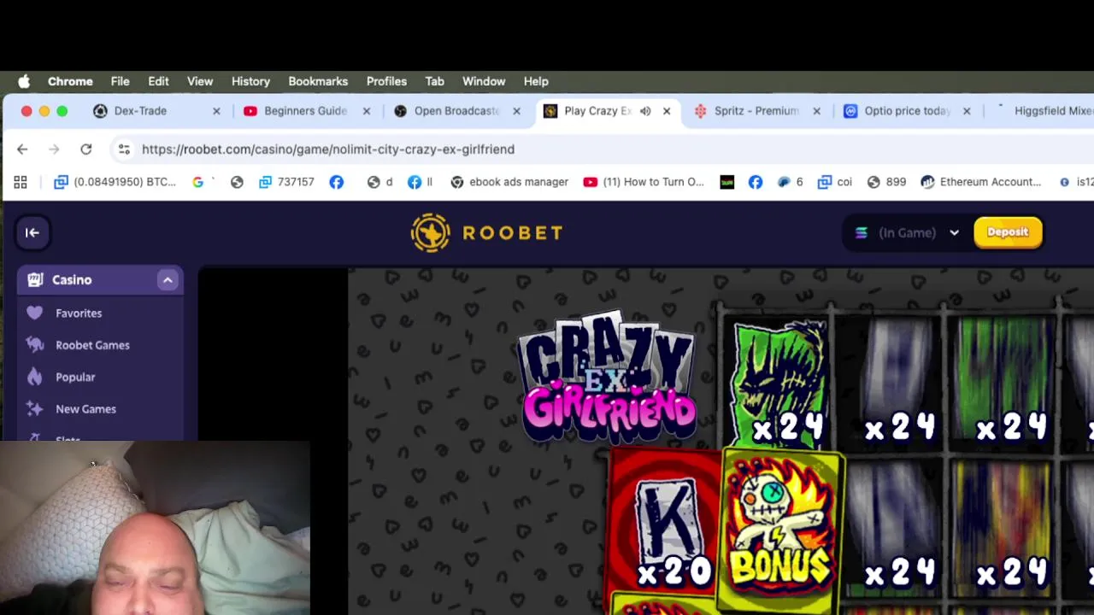Open the Google bookmark icon
Image resolution: width=1094 pixels, height=615 pixels.
tap(198, 182)
